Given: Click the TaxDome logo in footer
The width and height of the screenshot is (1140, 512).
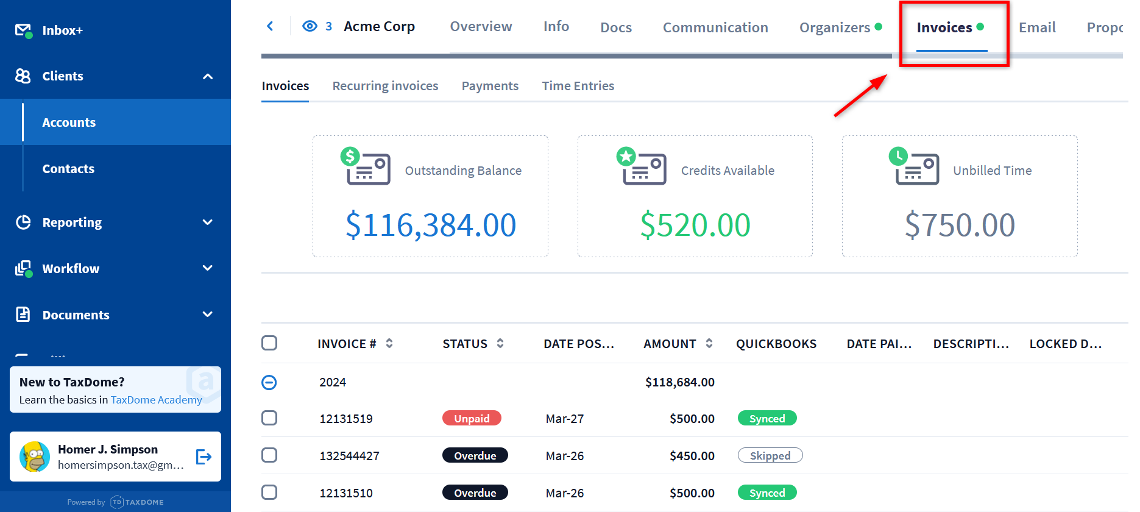Looking at the screenshot, I should pyautogui.click(x=137, y=502).
